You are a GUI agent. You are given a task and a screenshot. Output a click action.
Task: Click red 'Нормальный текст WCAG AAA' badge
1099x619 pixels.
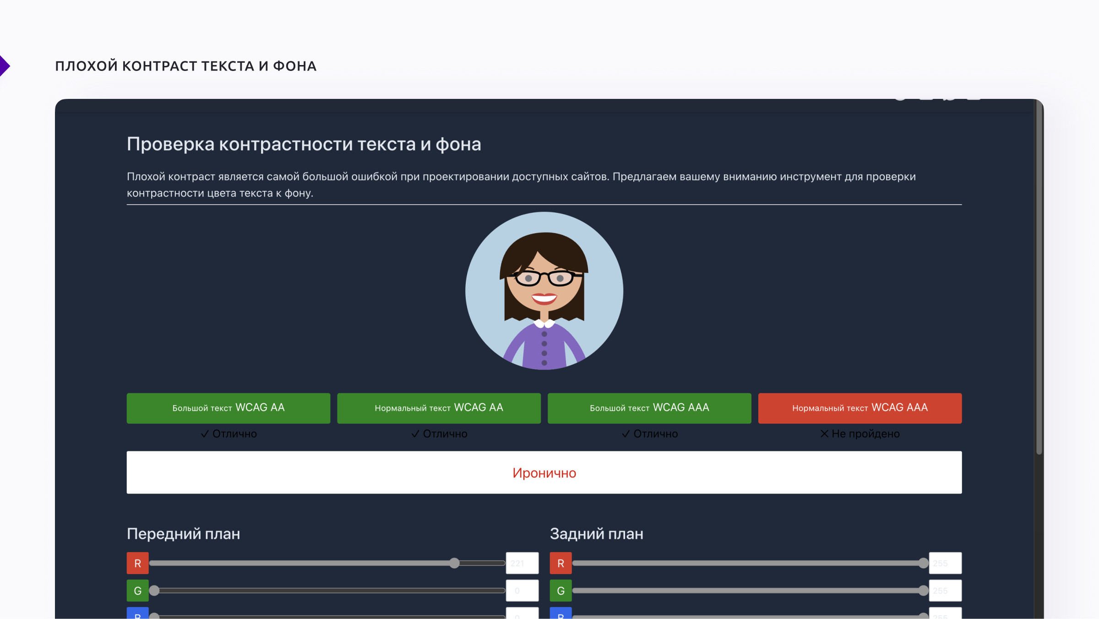point(860,408)
